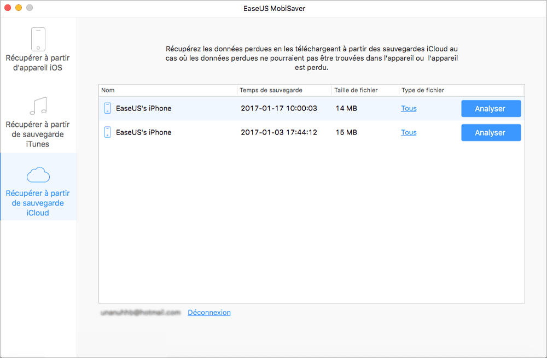Select the iCloud cloud icon in sidebar
Screen dimensions: 547x358
point(38,174)
